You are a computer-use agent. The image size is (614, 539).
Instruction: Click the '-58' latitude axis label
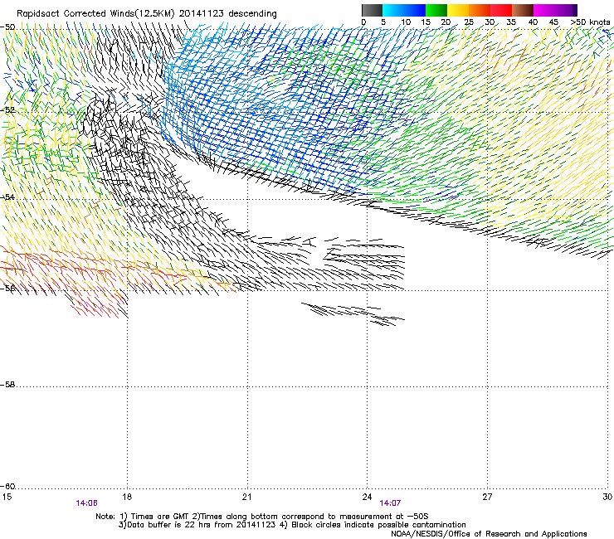(x=7, y=385)
